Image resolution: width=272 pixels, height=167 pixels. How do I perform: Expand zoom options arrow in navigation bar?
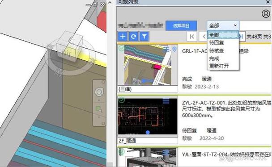(99, 117)
